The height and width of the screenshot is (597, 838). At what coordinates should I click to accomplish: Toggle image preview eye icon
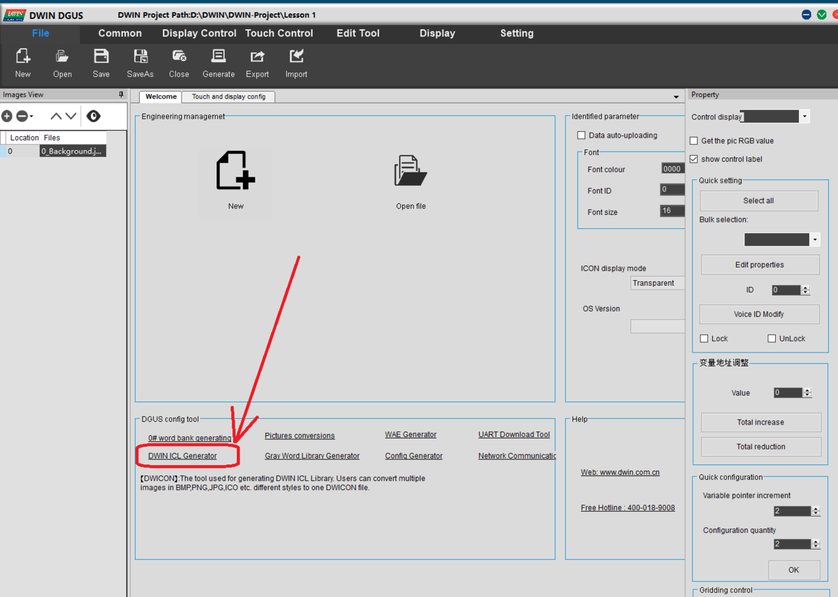tap(94, 117)
